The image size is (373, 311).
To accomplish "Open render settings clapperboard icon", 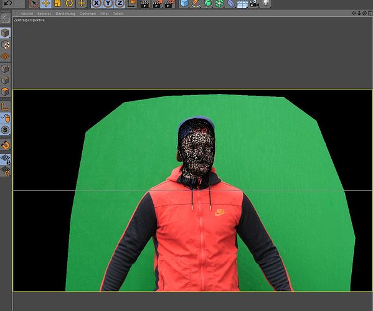I will pos(169,4).
